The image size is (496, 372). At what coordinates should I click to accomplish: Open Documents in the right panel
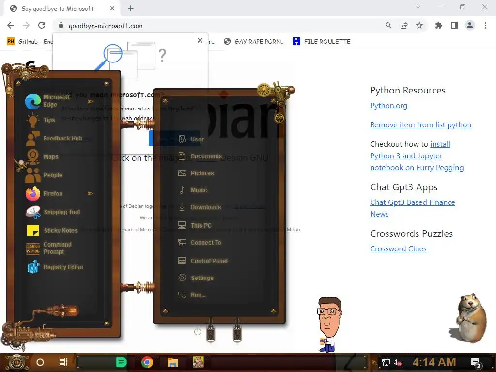[x=200, y=156]
